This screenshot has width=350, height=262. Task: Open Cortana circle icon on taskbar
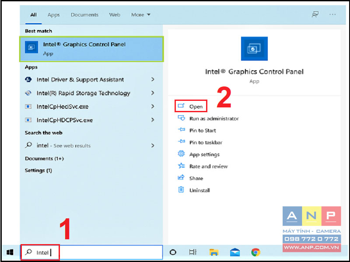(173, 252)
